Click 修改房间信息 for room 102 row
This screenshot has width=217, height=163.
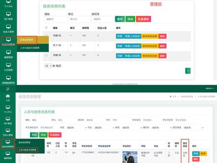pos(150,36)
